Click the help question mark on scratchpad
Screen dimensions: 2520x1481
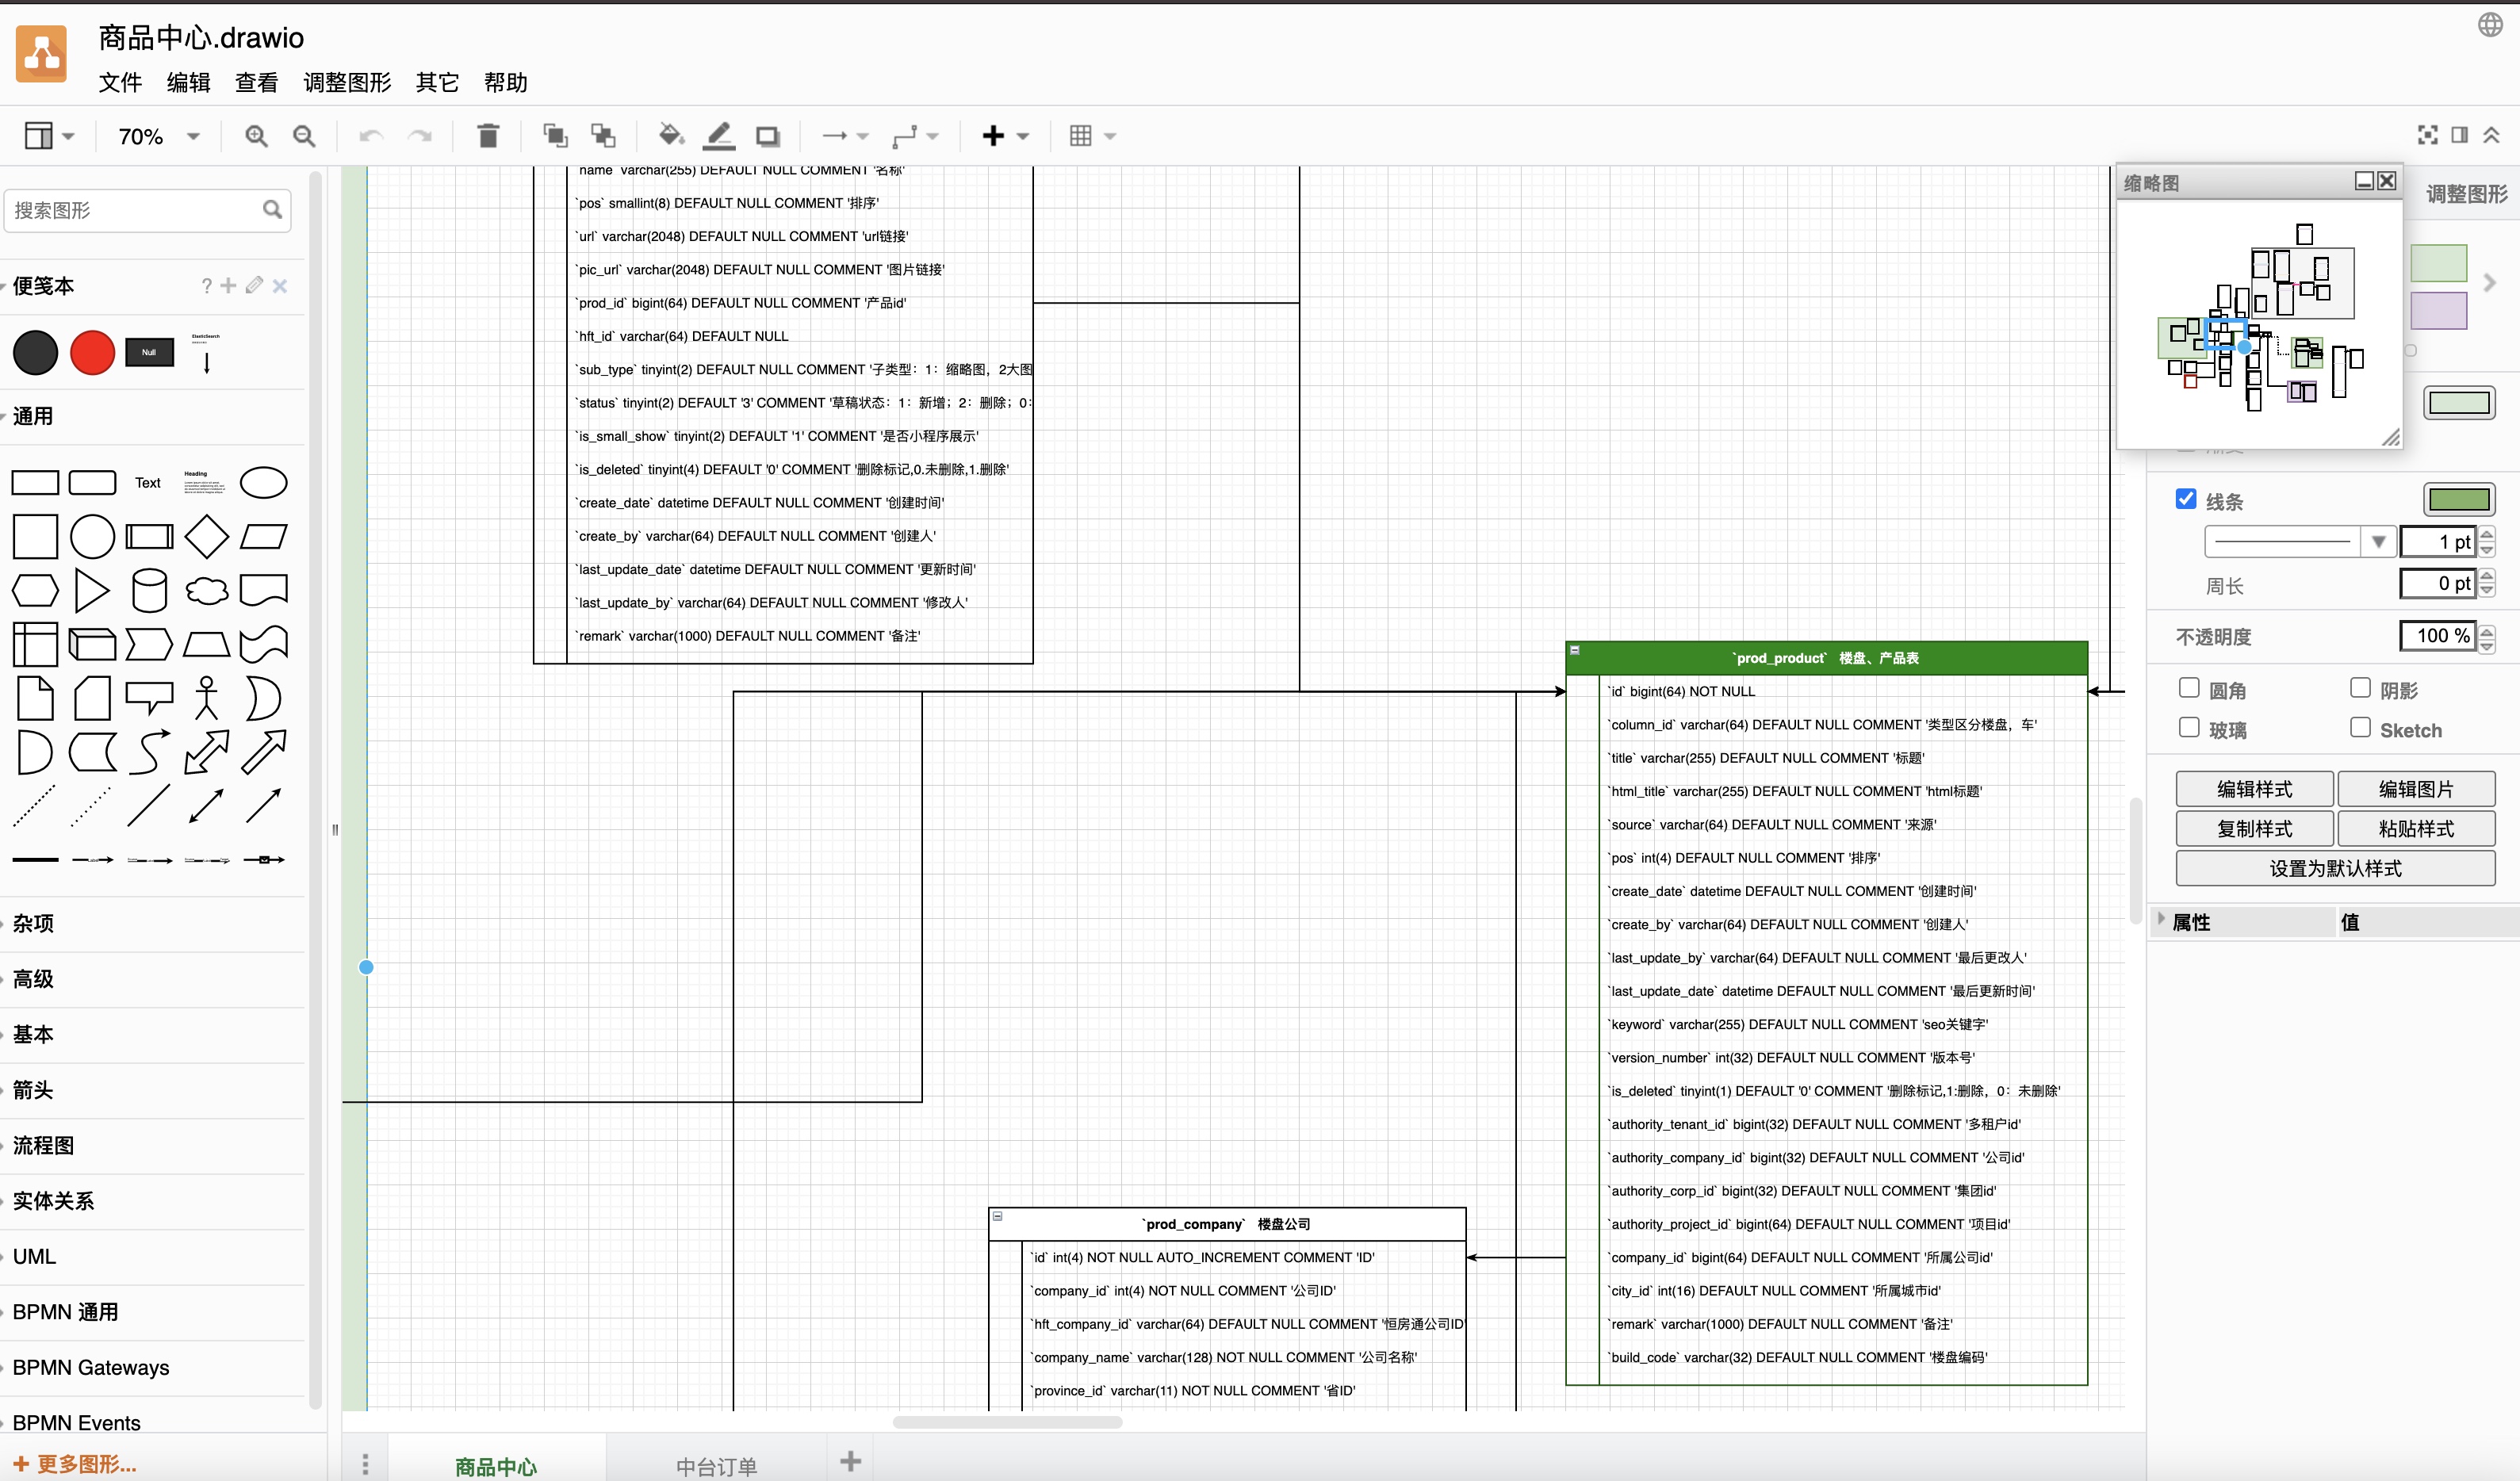(x=206, y=286)
